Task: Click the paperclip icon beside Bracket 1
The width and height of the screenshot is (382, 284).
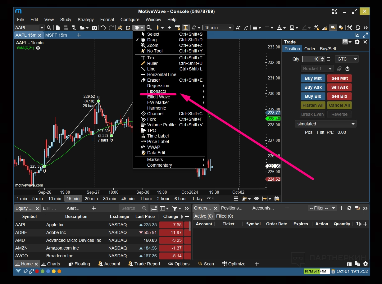Action: click(x=339, y=69)
